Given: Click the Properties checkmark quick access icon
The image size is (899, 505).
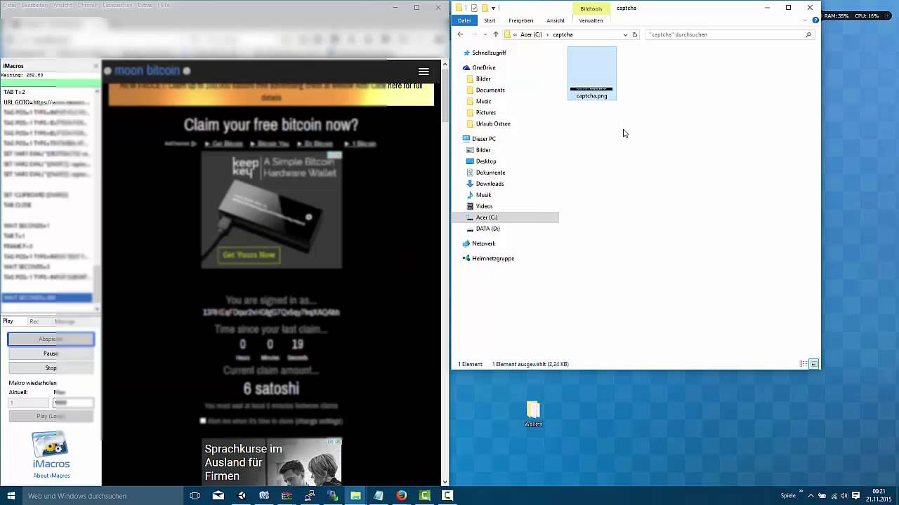Looking at the screenshot, I should click(x=474, y=8).
